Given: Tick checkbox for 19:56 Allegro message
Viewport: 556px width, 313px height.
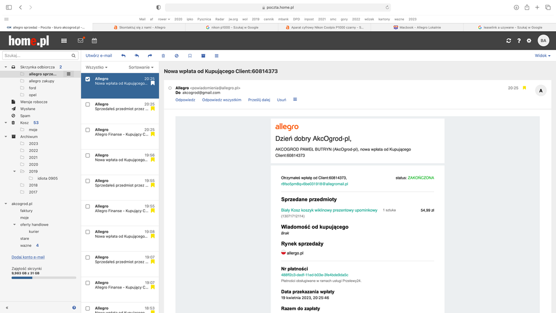Looking at the screenshot, I should [x=87, y=155].
